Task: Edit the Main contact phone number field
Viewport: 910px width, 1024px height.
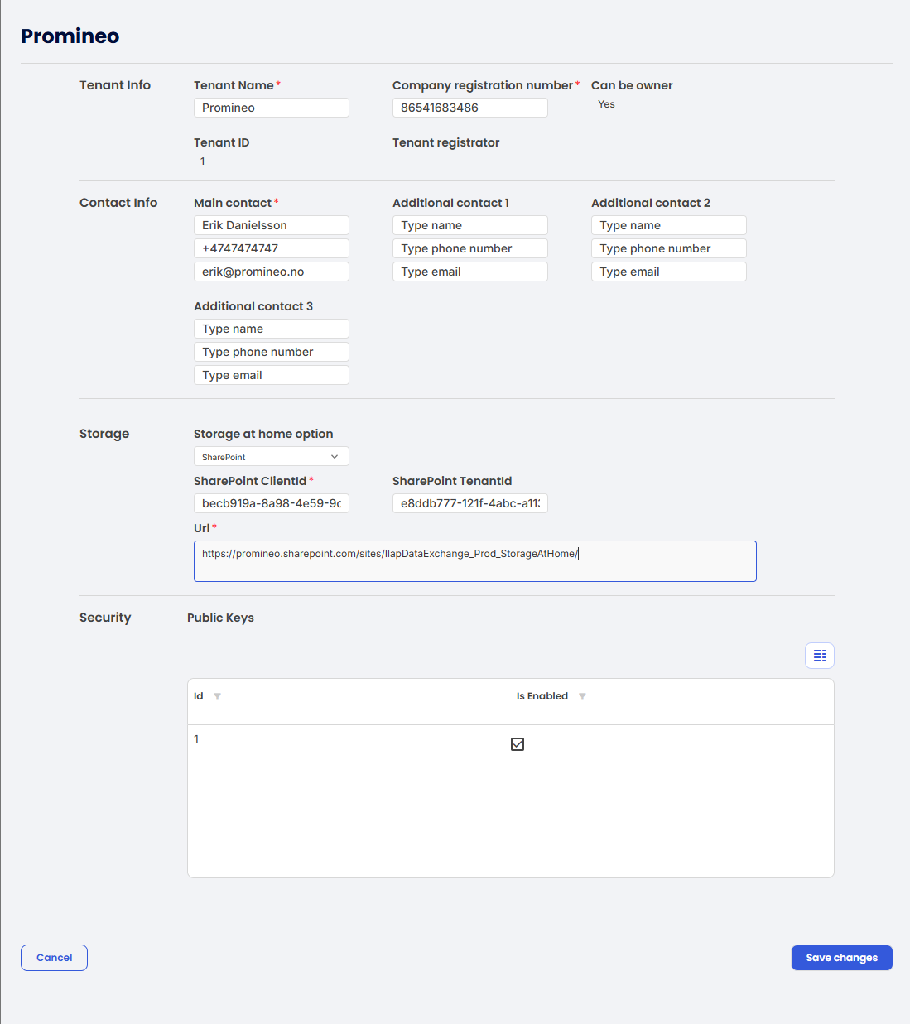Action: point(272,248)
